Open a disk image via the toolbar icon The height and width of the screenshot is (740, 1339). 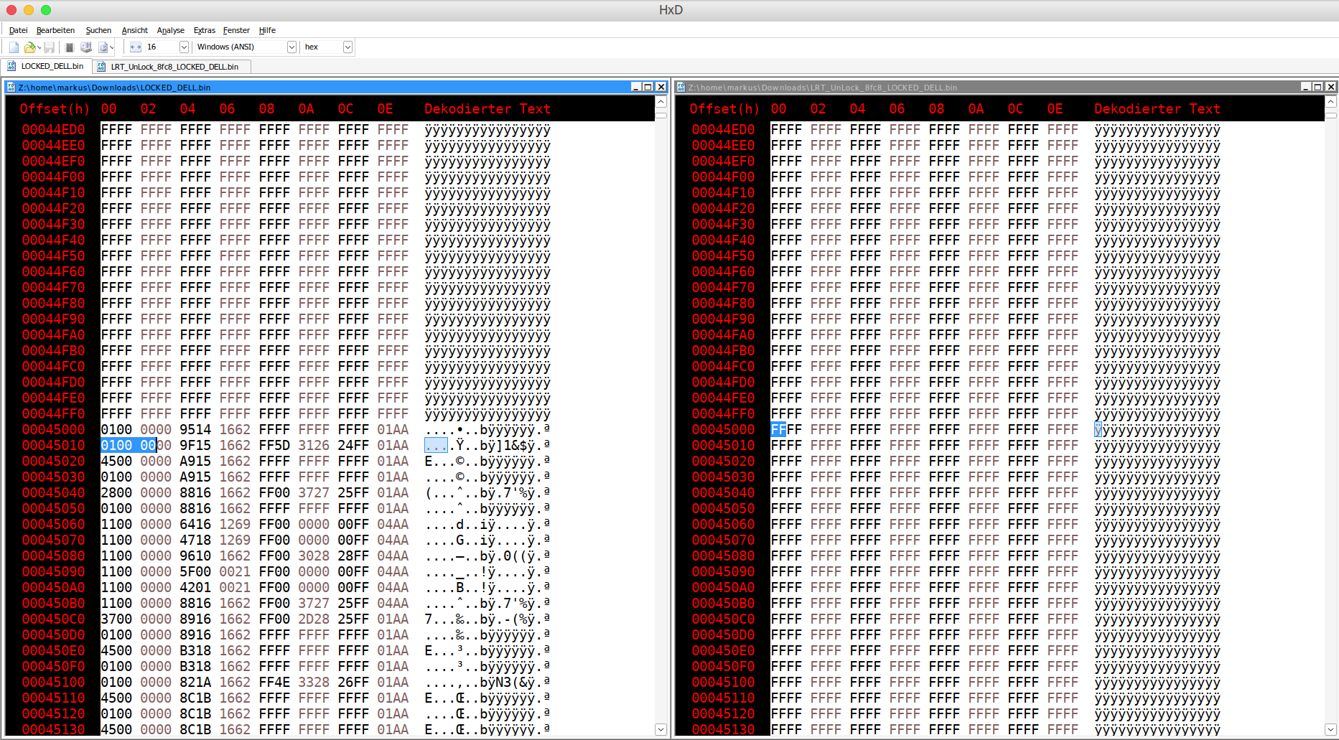click(103, 47)
